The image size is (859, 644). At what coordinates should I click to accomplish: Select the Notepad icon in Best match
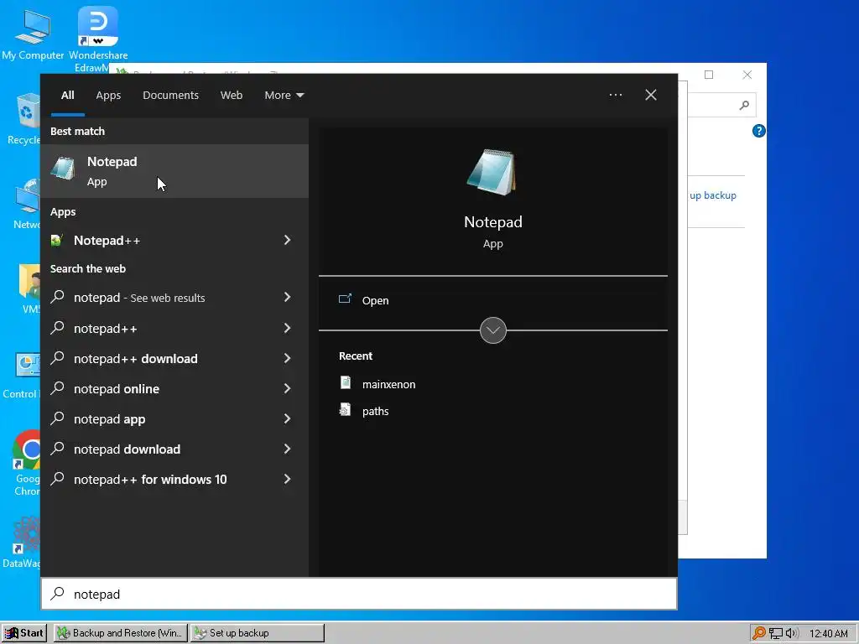pos(63,168)
